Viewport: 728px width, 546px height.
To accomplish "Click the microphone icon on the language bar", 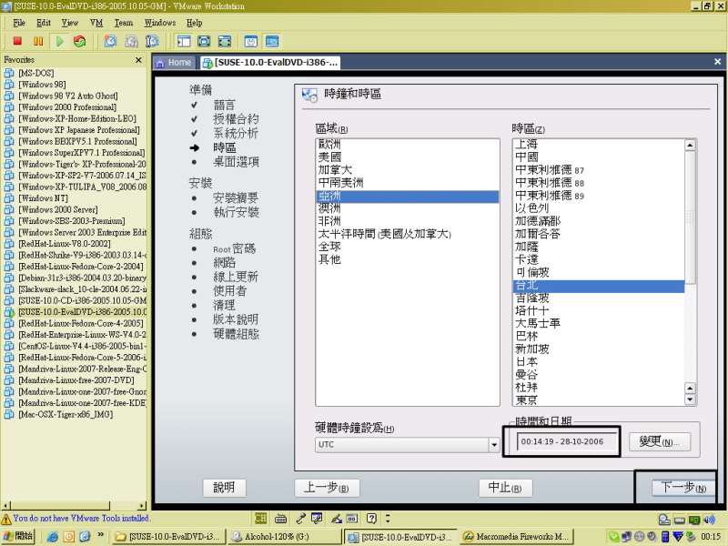I will pyautogui.click(x=300, y=518).
